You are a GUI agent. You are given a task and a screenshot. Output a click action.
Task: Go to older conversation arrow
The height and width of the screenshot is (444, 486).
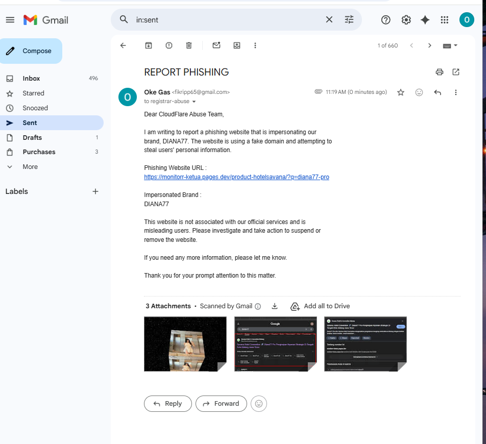pyautogui.click(x=430, y=45)
